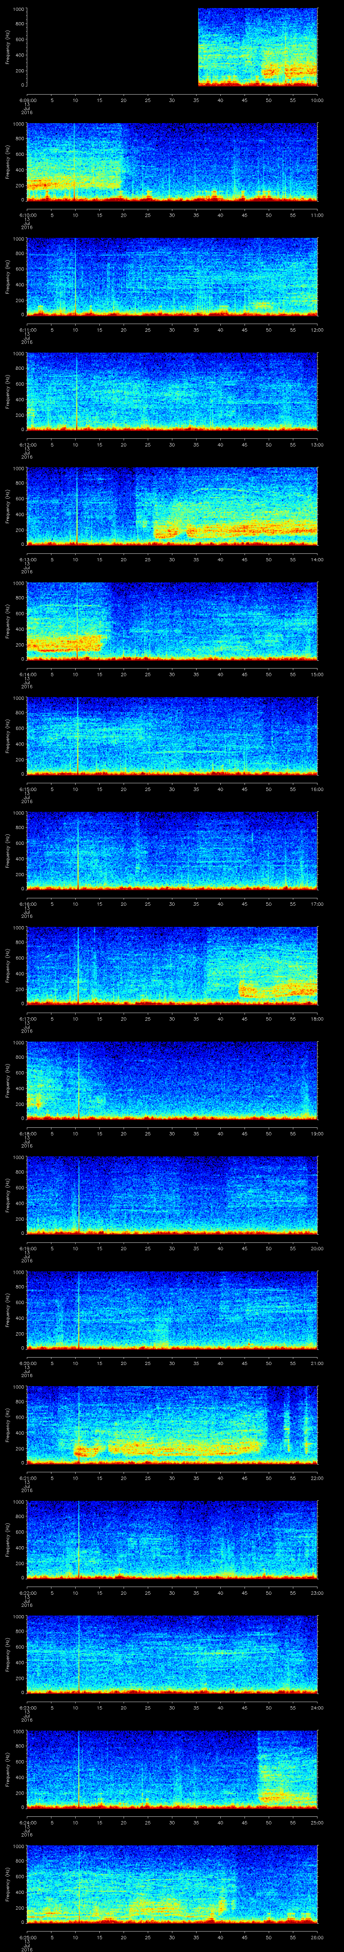Screen dimensions: 344x1952
Task: Click the 6:10:00 time axis label
Action: (27, 214)
